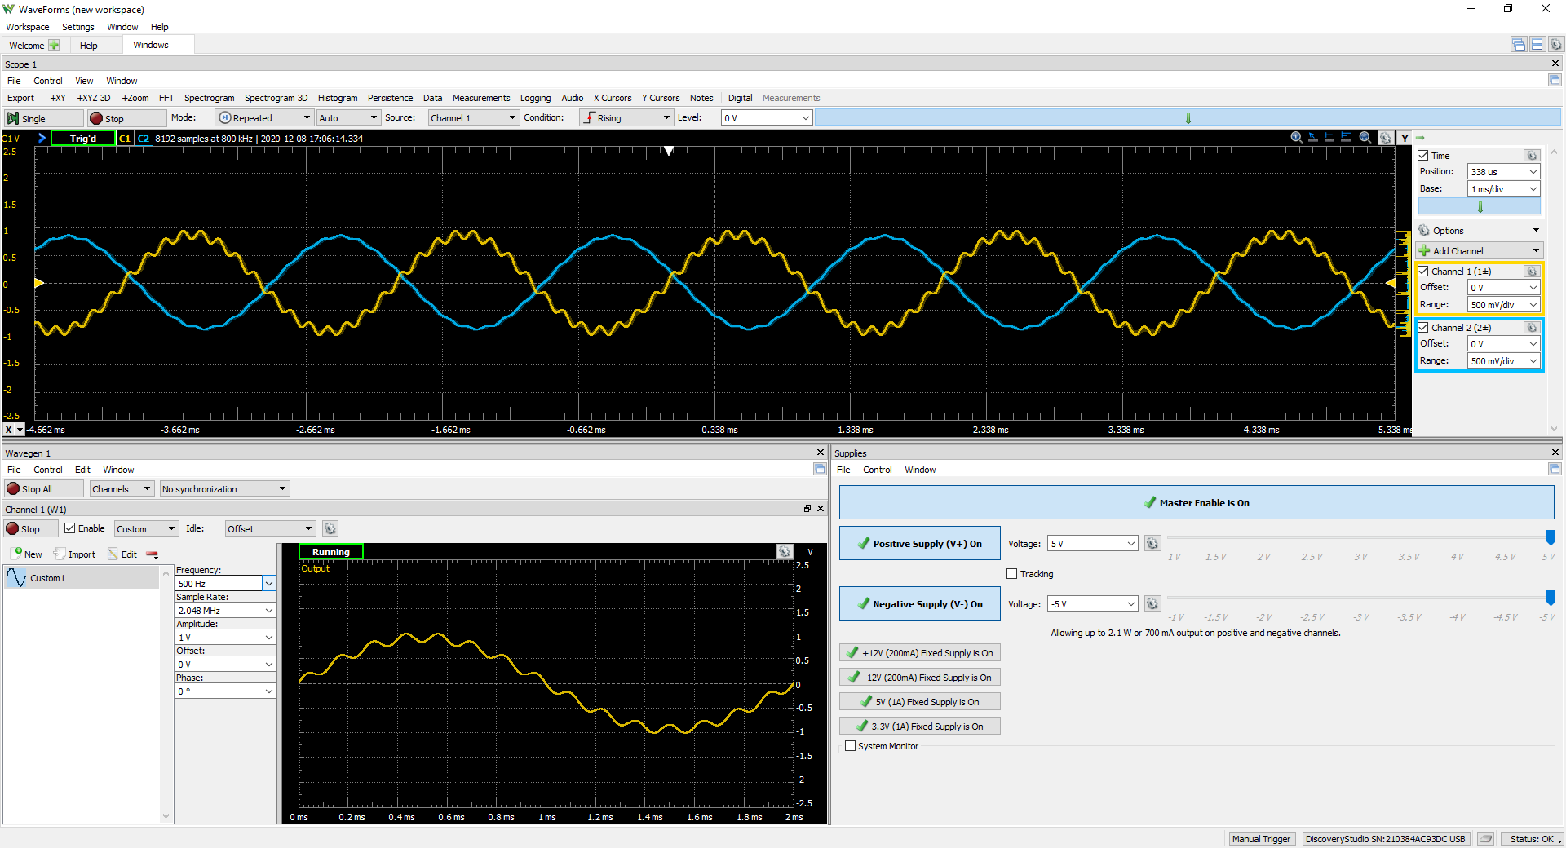Click the first magnifier zoom icon above the scope plot
The width and height of the screenshot is (1566, 848).
click(x=1296, y=138)
